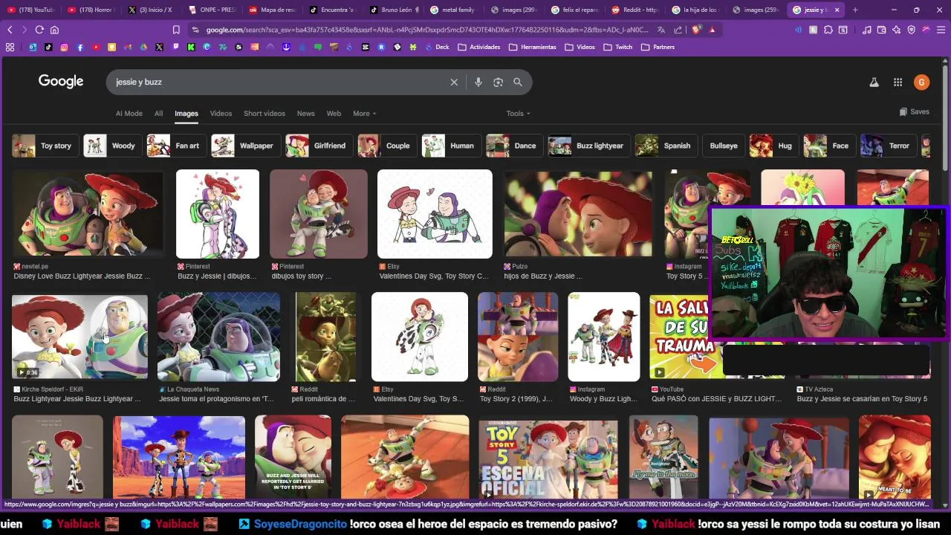Open Google Lens image search
Image resolution: width=951 pixels, height=535 pixels.
point(498,82)
